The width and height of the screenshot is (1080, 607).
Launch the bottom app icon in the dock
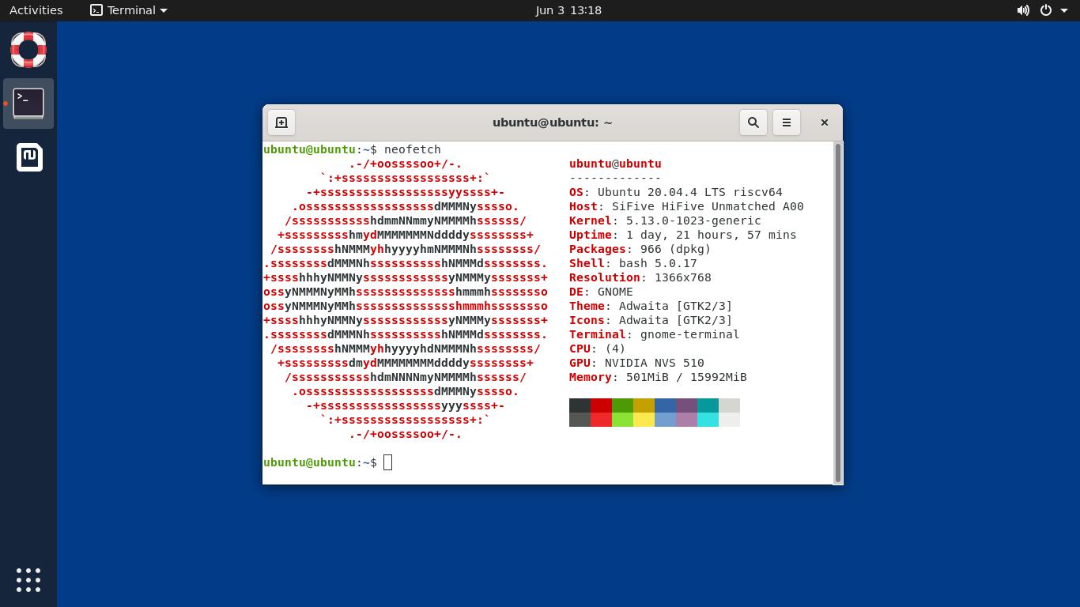point(28,157)
